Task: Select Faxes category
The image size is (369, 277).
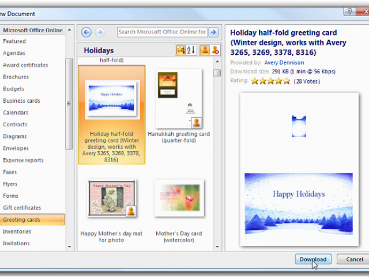Action: click(10, 172)
